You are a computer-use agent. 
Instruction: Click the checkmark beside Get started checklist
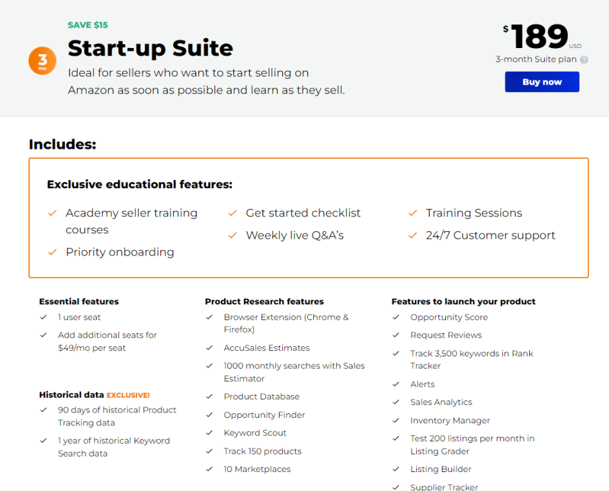[x=233, y=213]
